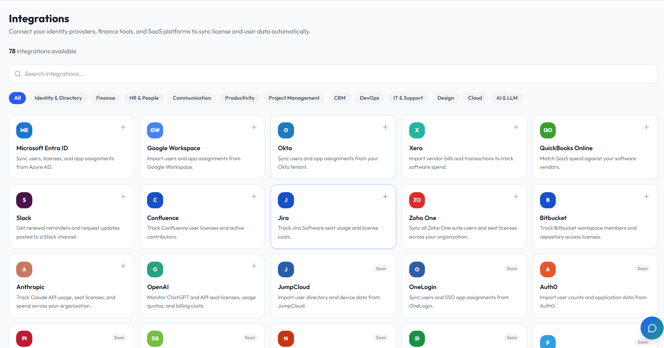
Task: Filter by Communication category
Action: pos(192,98)
